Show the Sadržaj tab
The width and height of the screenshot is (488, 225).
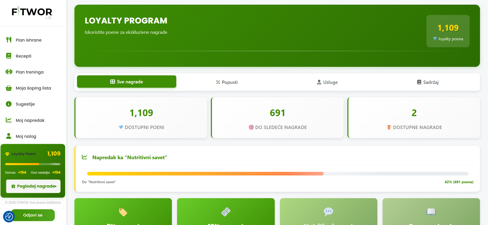tap(428, 82)
